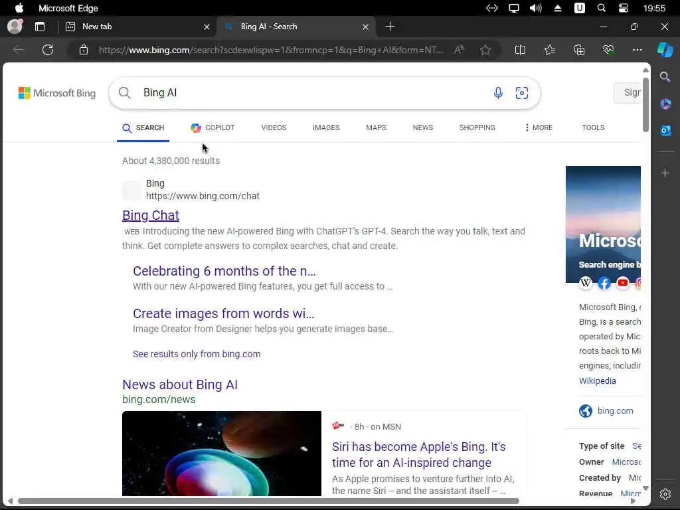Open Celebrating 6 months link
680x510 pixels.
point(224,271)
